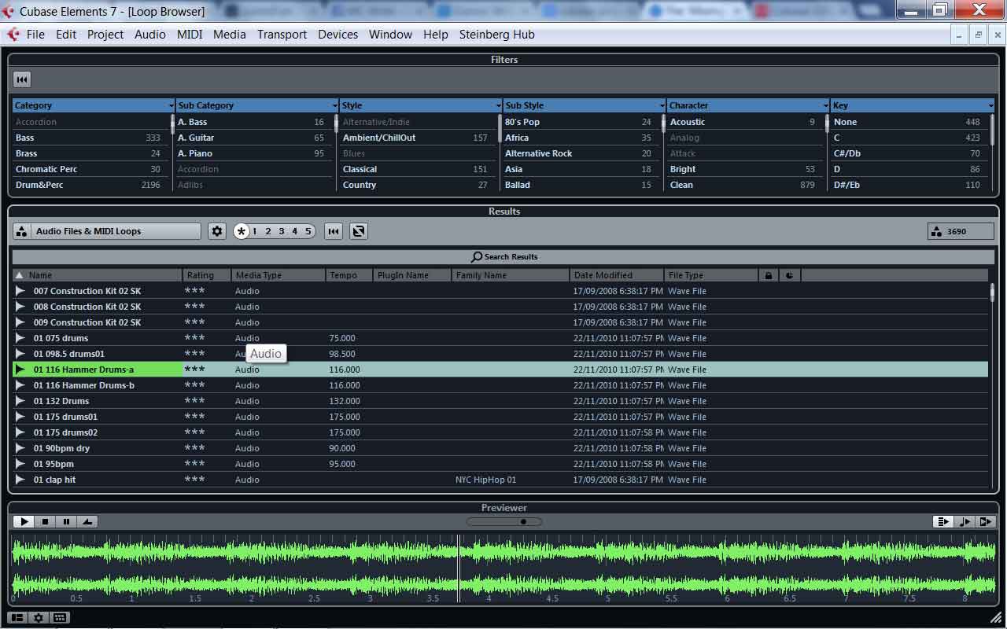Pause the Previewer playback
Image resolution: width=1007 pixels, height=629 pixels.
click(x=67, y=521)
